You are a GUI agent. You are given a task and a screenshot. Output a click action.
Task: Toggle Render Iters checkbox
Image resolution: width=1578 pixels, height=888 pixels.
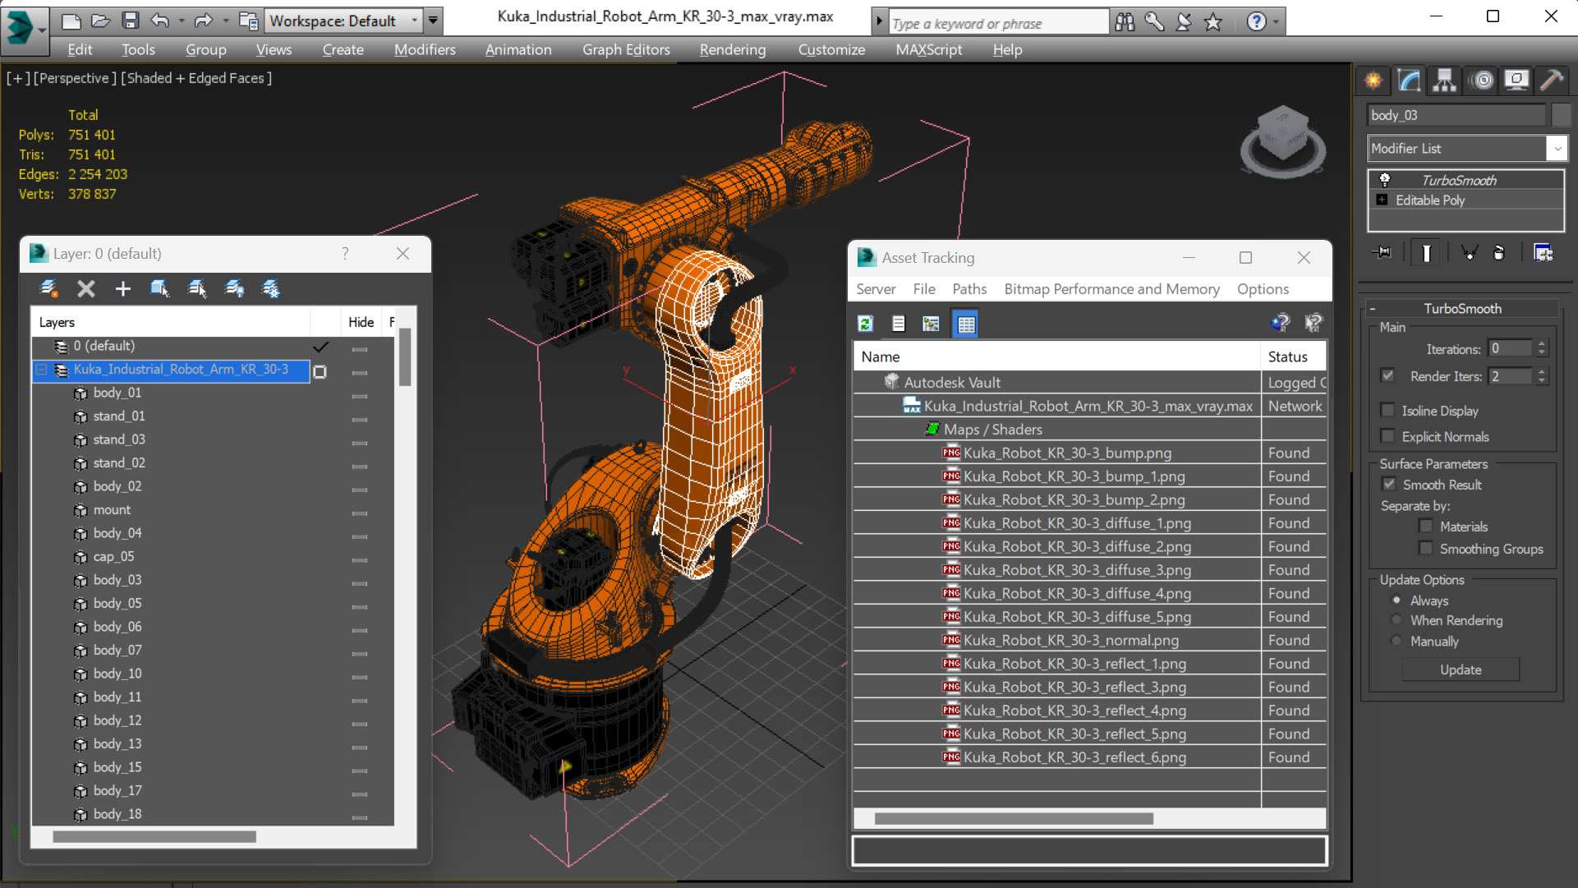coord(1388,375)
